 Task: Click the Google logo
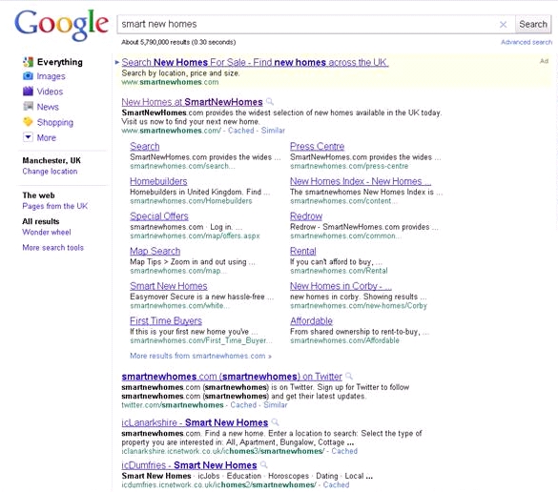pos(61,25)
